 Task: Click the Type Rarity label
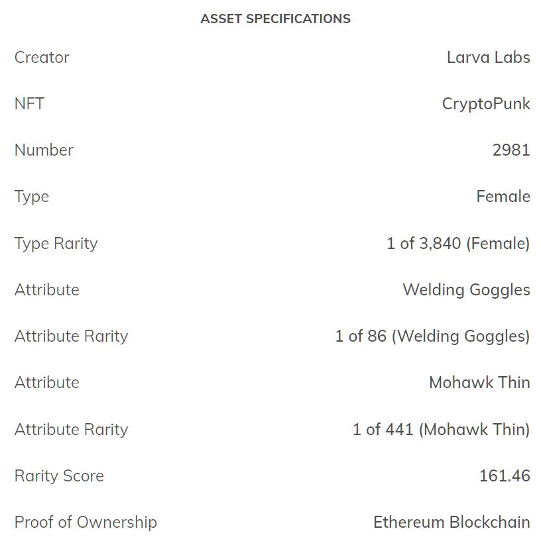(56, 244)
